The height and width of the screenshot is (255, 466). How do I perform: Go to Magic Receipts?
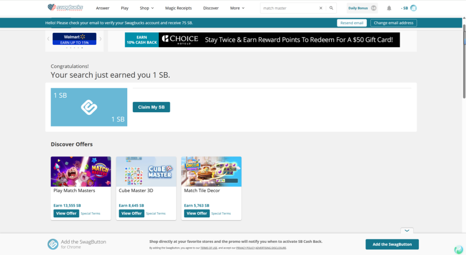tap(178, 8)
